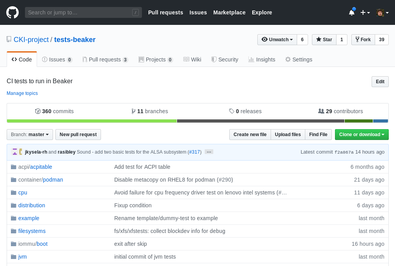Open the f2a867a latest commit hash

[344, 152]
